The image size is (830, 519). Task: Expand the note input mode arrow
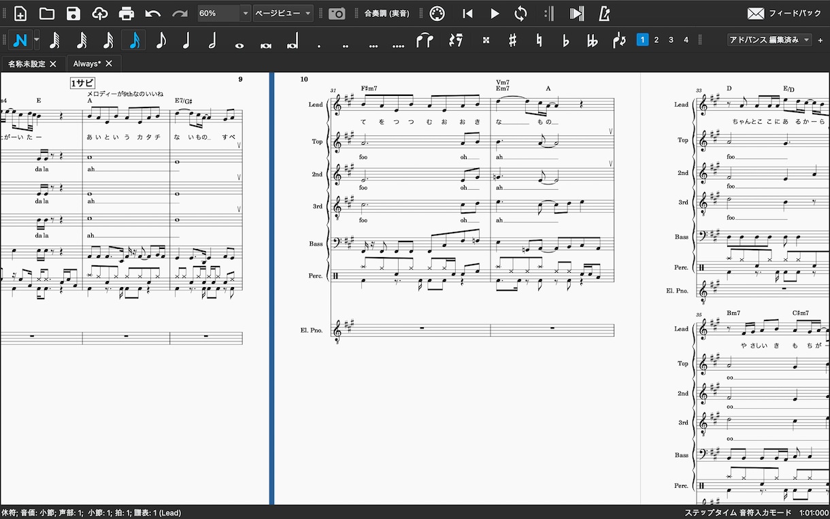(37, 40)
